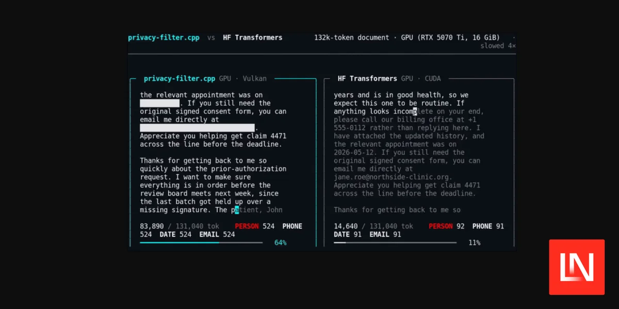Viewport: 619px width, 309px height.
Task: Click the red LN logo icon
Action: (577, 267)
